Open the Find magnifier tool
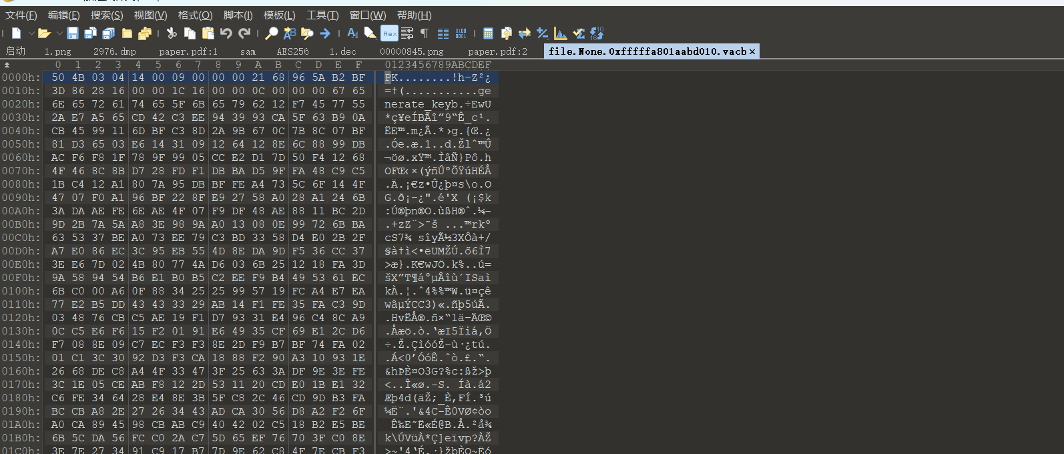 272,33
